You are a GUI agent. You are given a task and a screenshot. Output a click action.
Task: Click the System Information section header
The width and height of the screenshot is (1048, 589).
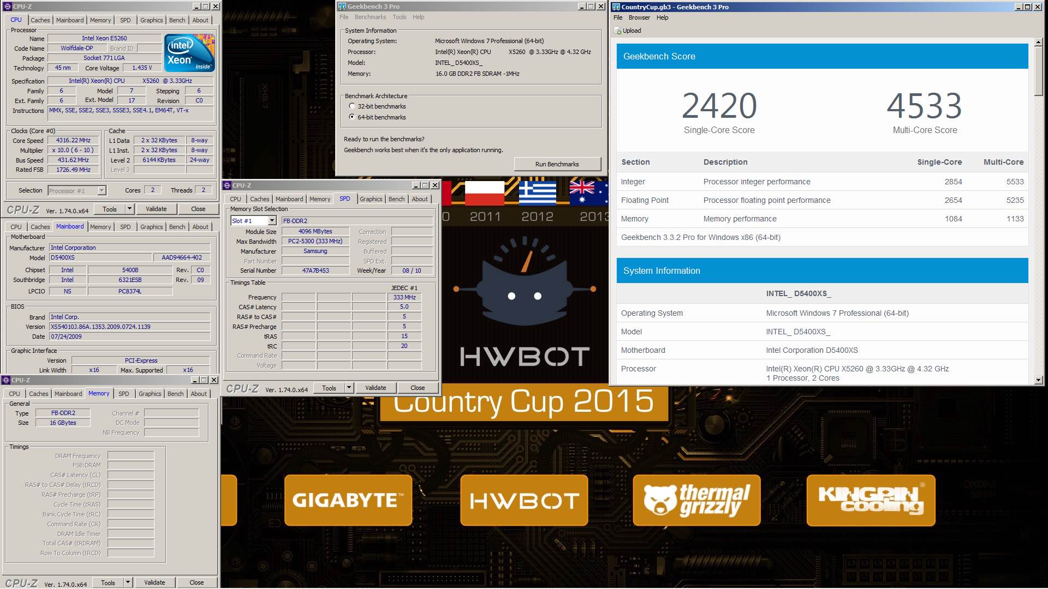tap(823, 271)
